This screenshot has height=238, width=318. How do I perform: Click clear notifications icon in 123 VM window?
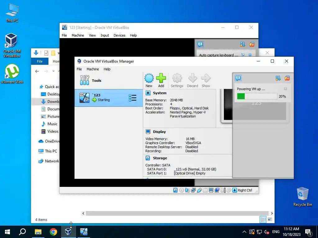click(x=252, y=44)
